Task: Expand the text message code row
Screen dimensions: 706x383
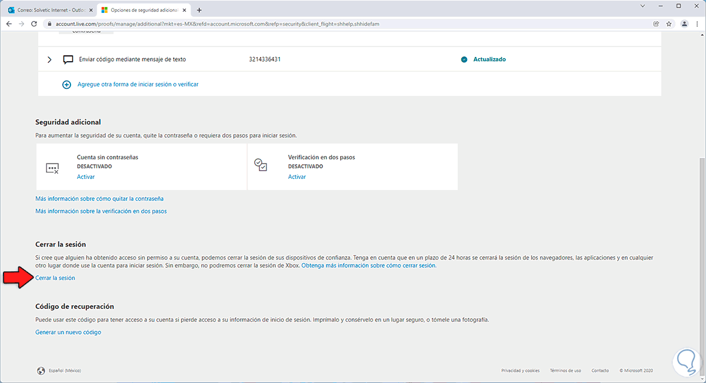Action: (49, 59)
